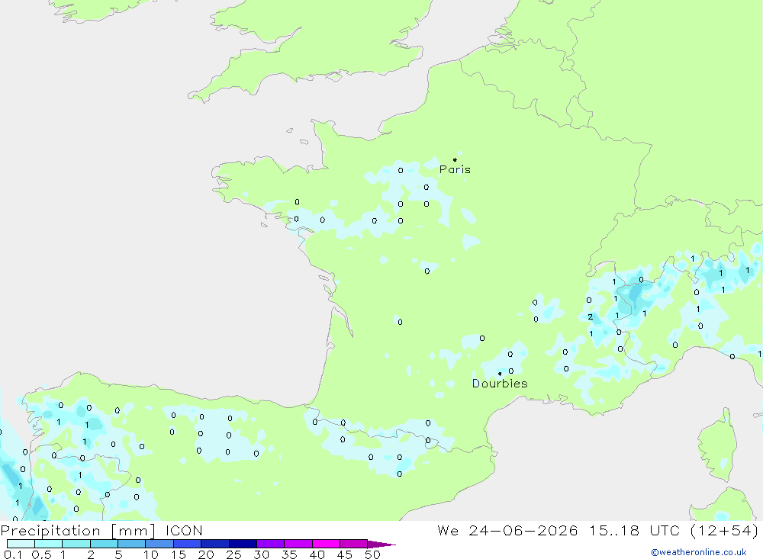Click the 50 legend scale value
The width and height of the screenshot is (763, 559).
373,554
